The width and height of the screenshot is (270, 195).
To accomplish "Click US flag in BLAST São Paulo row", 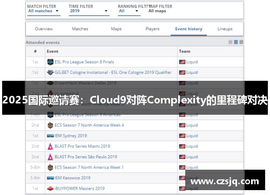I will (182, 157).
